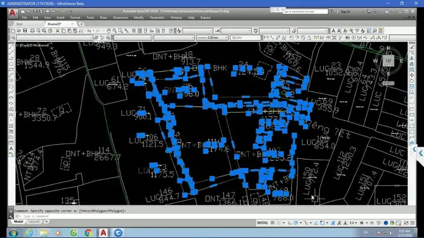Viewport: 424px width, 238px height.
Task: Select the Zoom Window tool
Action: point(120,31)
